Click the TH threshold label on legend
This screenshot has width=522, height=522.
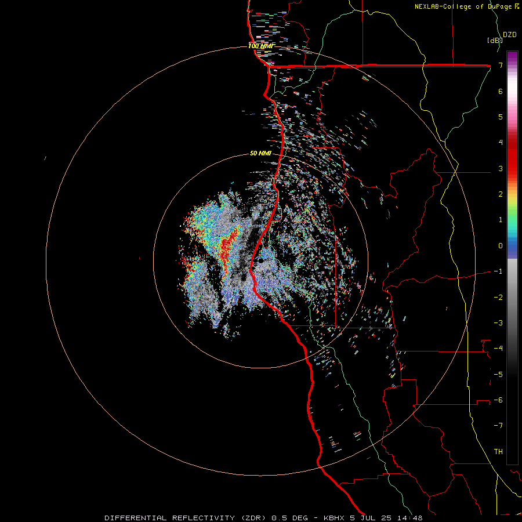point(498,452)
